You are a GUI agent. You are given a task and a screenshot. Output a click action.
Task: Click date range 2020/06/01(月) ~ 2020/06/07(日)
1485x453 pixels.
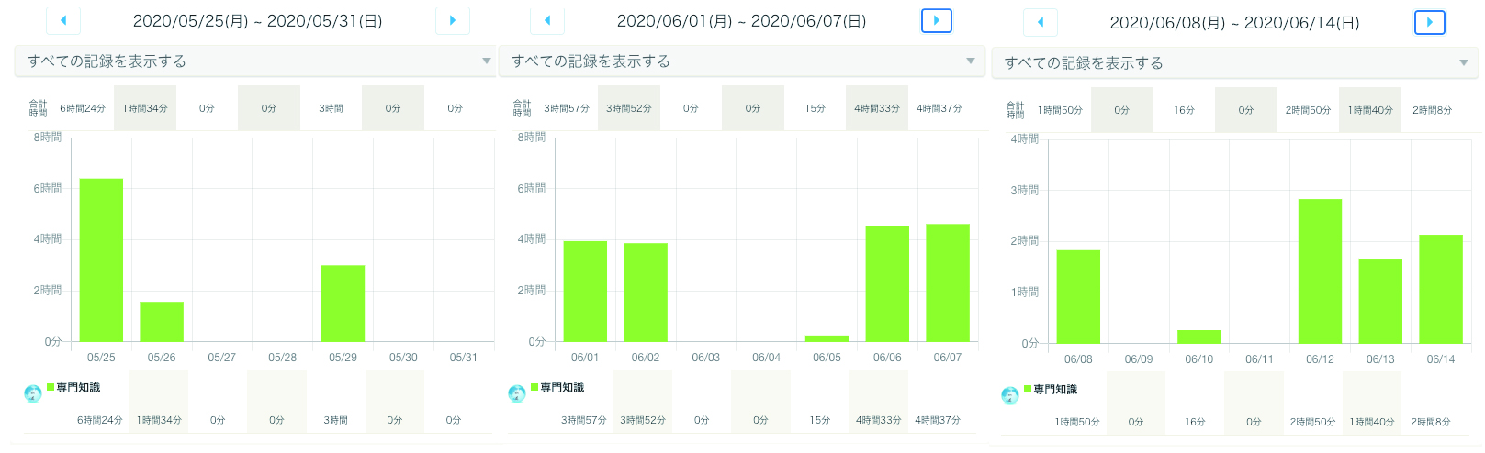742,20
